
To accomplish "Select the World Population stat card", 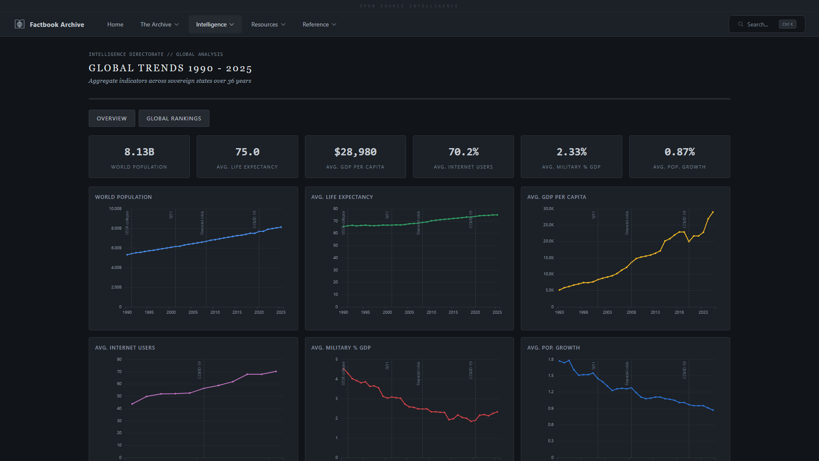I will pos(139,157).
